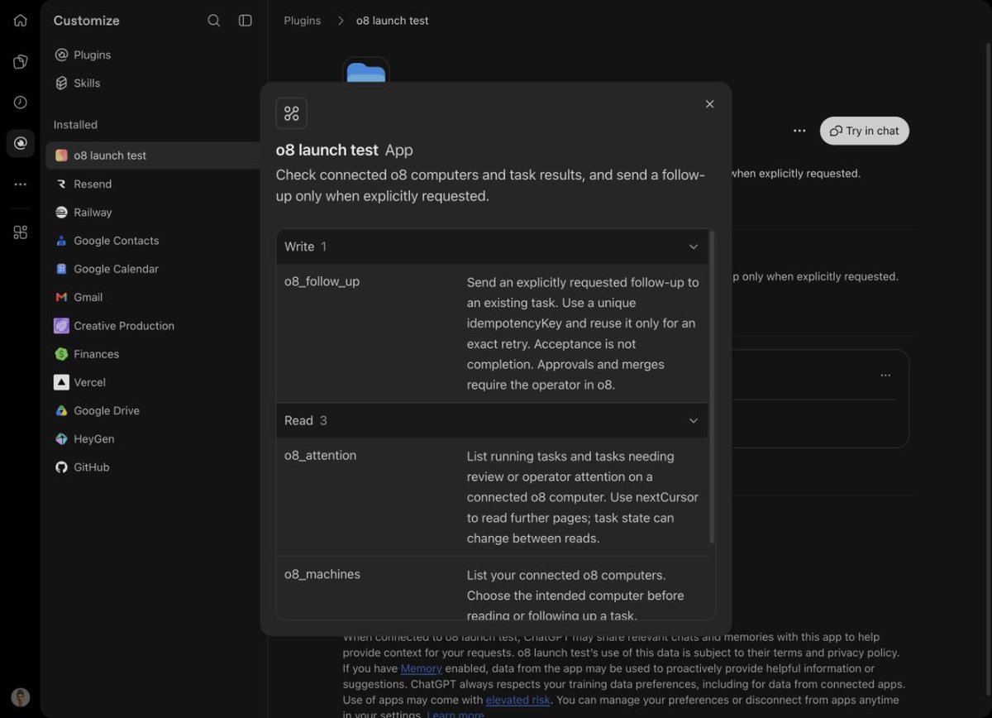The width and height of the screenshot is (992, 718).
Task: Open Plugins in the Customize sidebar
Action: point(83,55)
